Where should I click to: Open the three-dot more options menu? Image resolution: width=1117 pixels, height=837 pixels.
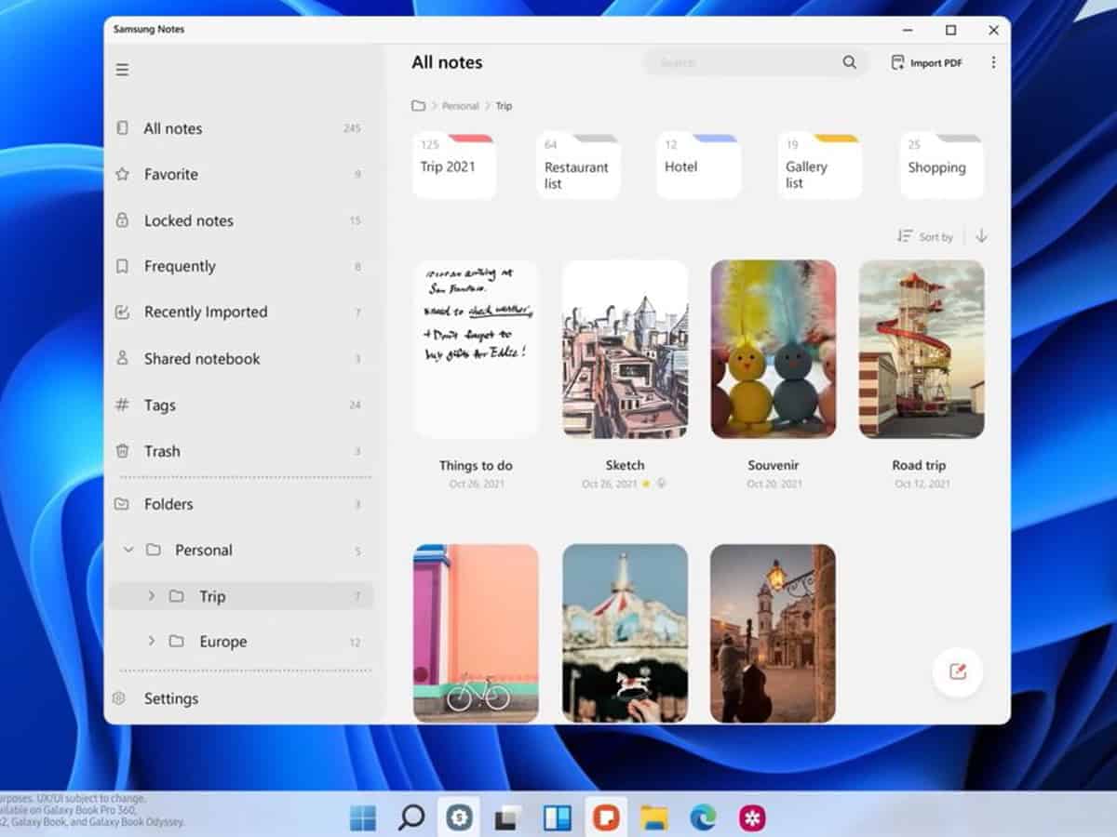(993, 62)
